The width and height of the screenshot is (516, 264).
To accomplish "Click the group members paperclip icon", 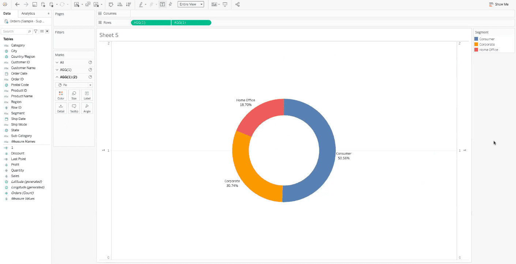I will [151, 4].
